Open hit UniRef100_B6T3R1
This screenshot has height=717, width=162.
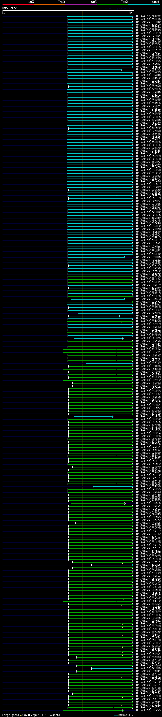pyautogui.click(x=148, y=604)
